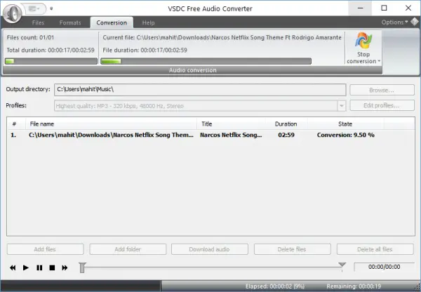Click the stop playback icon
This screenshot has height=292, width=421.
[52, 268]
